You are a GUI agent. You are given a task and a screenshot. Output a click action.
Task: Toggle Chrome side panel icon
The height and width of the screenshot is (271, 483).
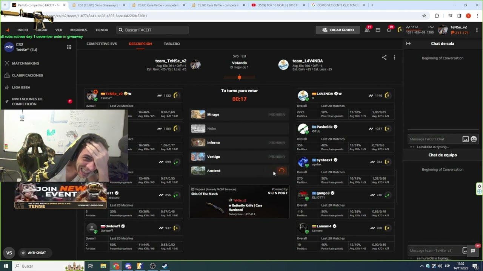[459, 16]
